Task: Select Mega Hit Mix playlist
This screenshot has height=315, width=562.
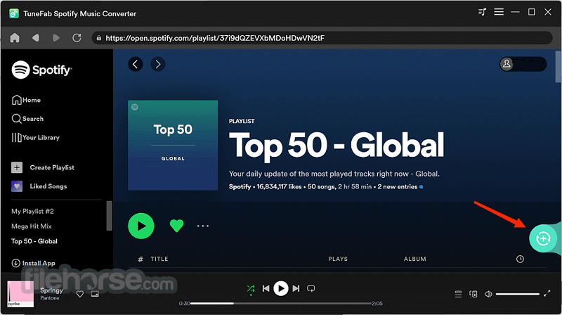Action: tap(32, 226)
